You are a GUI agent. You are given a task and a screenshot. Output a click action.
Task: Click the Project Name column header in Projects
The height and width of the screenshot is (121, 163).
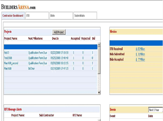11,38
